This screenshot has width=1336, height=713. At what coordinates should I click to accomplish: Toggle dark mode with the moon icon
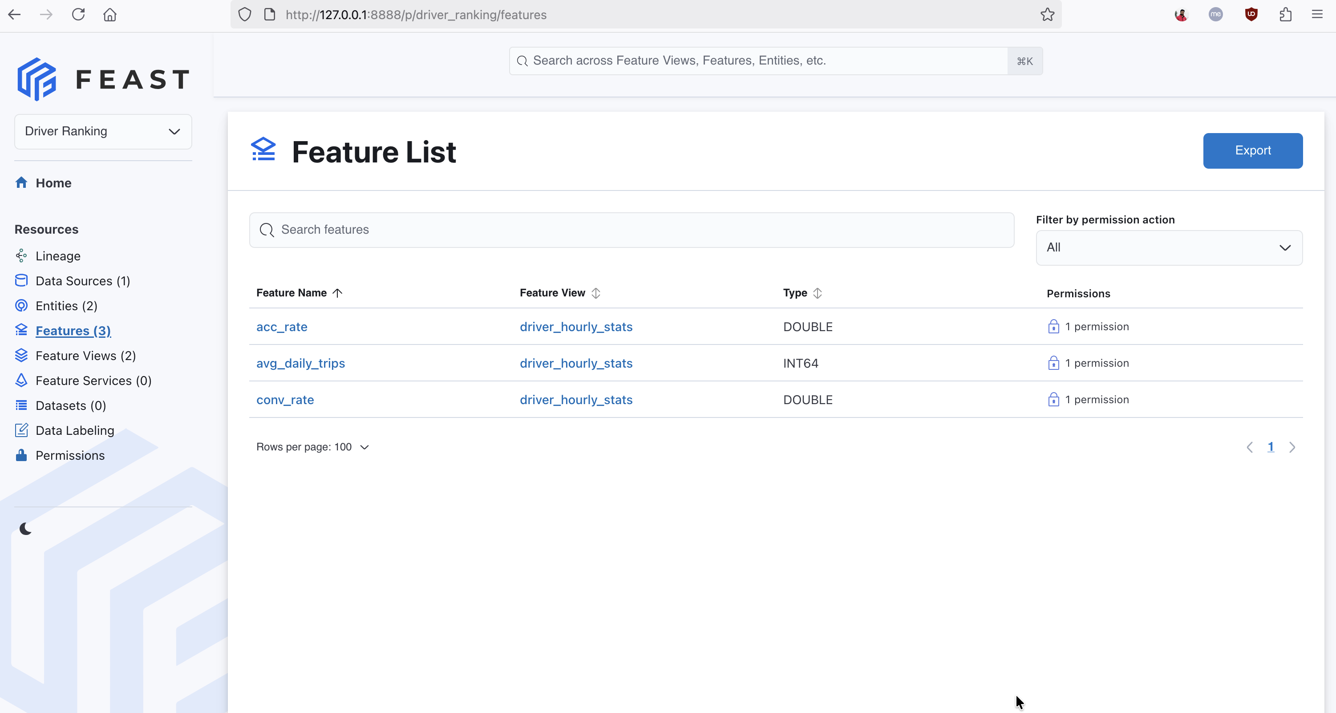26,528
